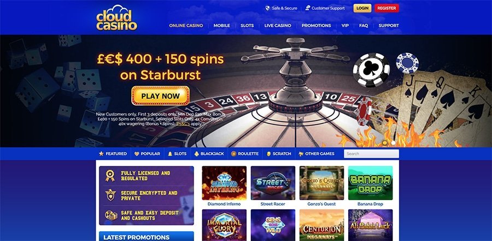Click the Safe & Secure shield icon

click(x=267, y=8)
